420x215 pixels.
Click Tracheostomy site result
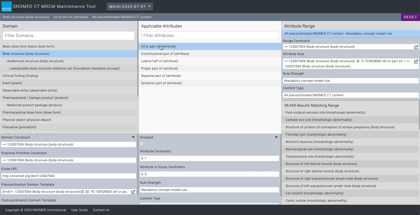350,157
